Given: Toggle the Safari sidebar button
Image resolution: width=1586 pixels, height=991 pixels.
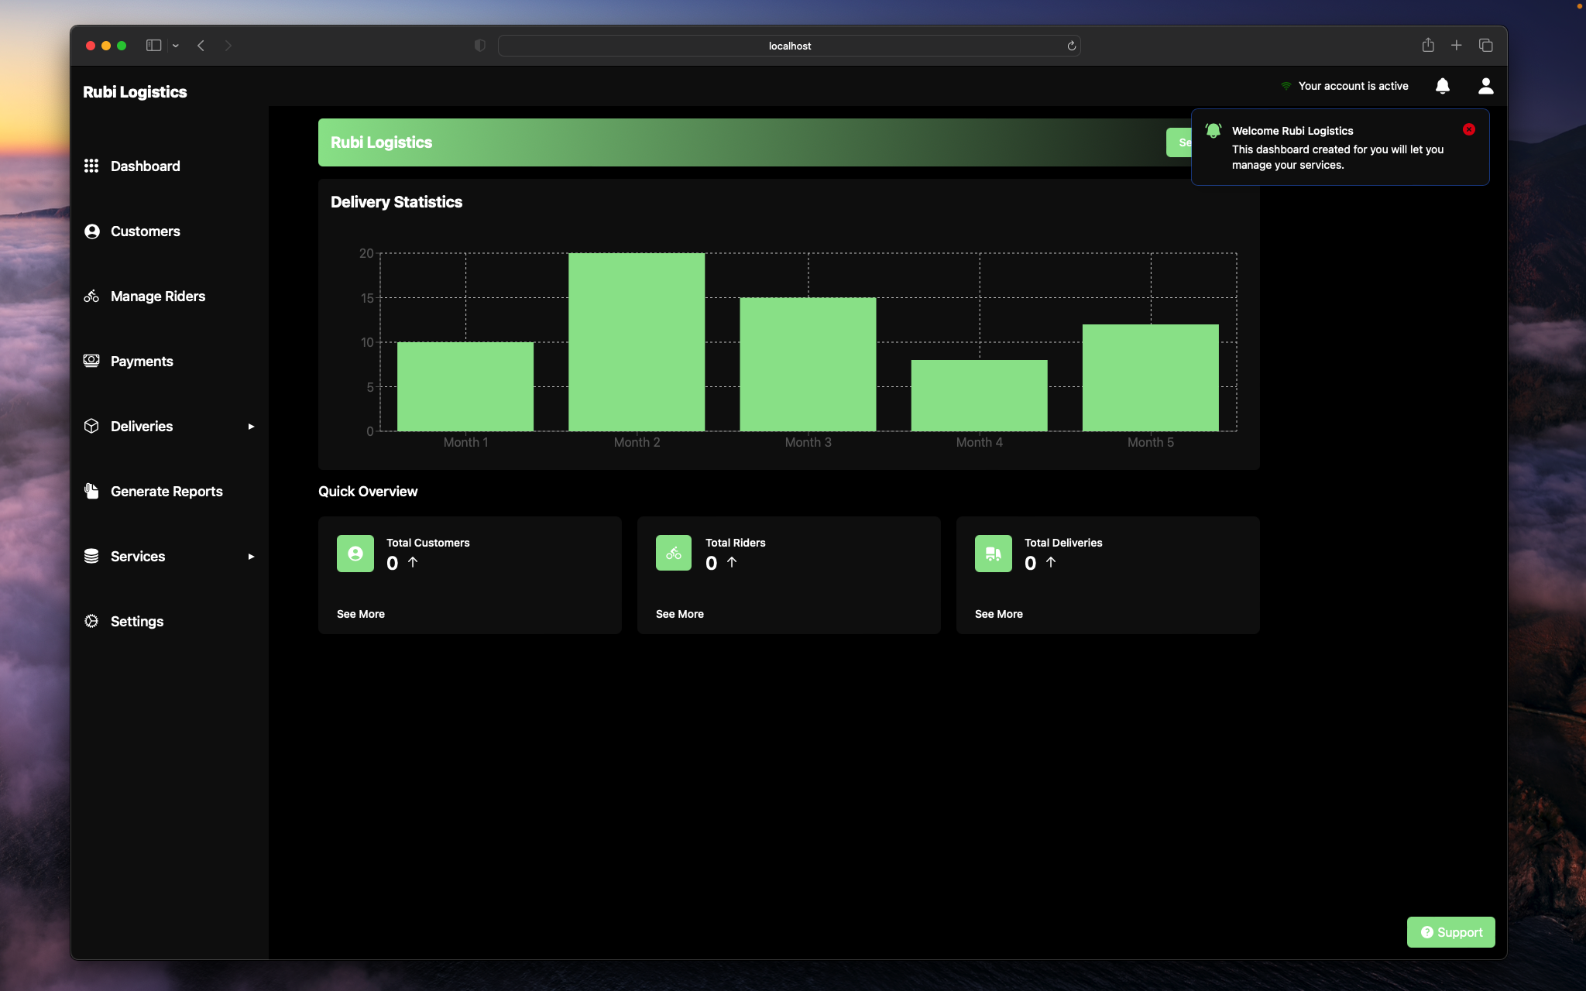Looking at the screenshot, I should pos(153,46).
